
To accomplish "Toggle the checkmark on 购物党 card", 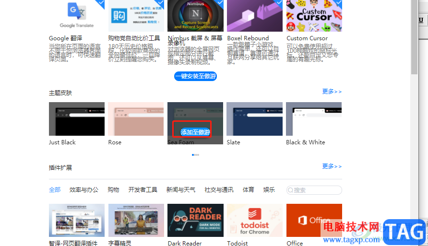I will coord(160,3).
